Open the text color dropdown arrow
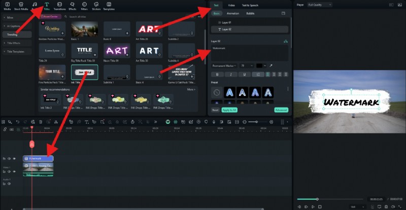Screen dimensions: 406x210 pyautogui.click(x=265, y=66)
